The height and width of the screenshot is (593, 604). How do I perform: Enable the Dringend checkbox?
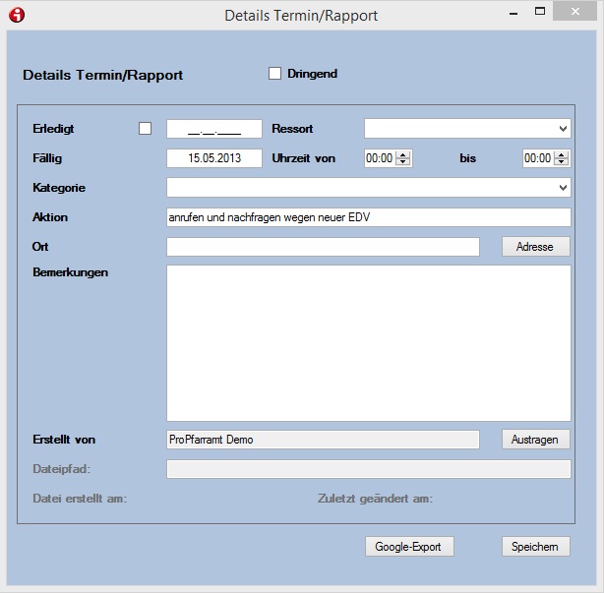point(275,74)
